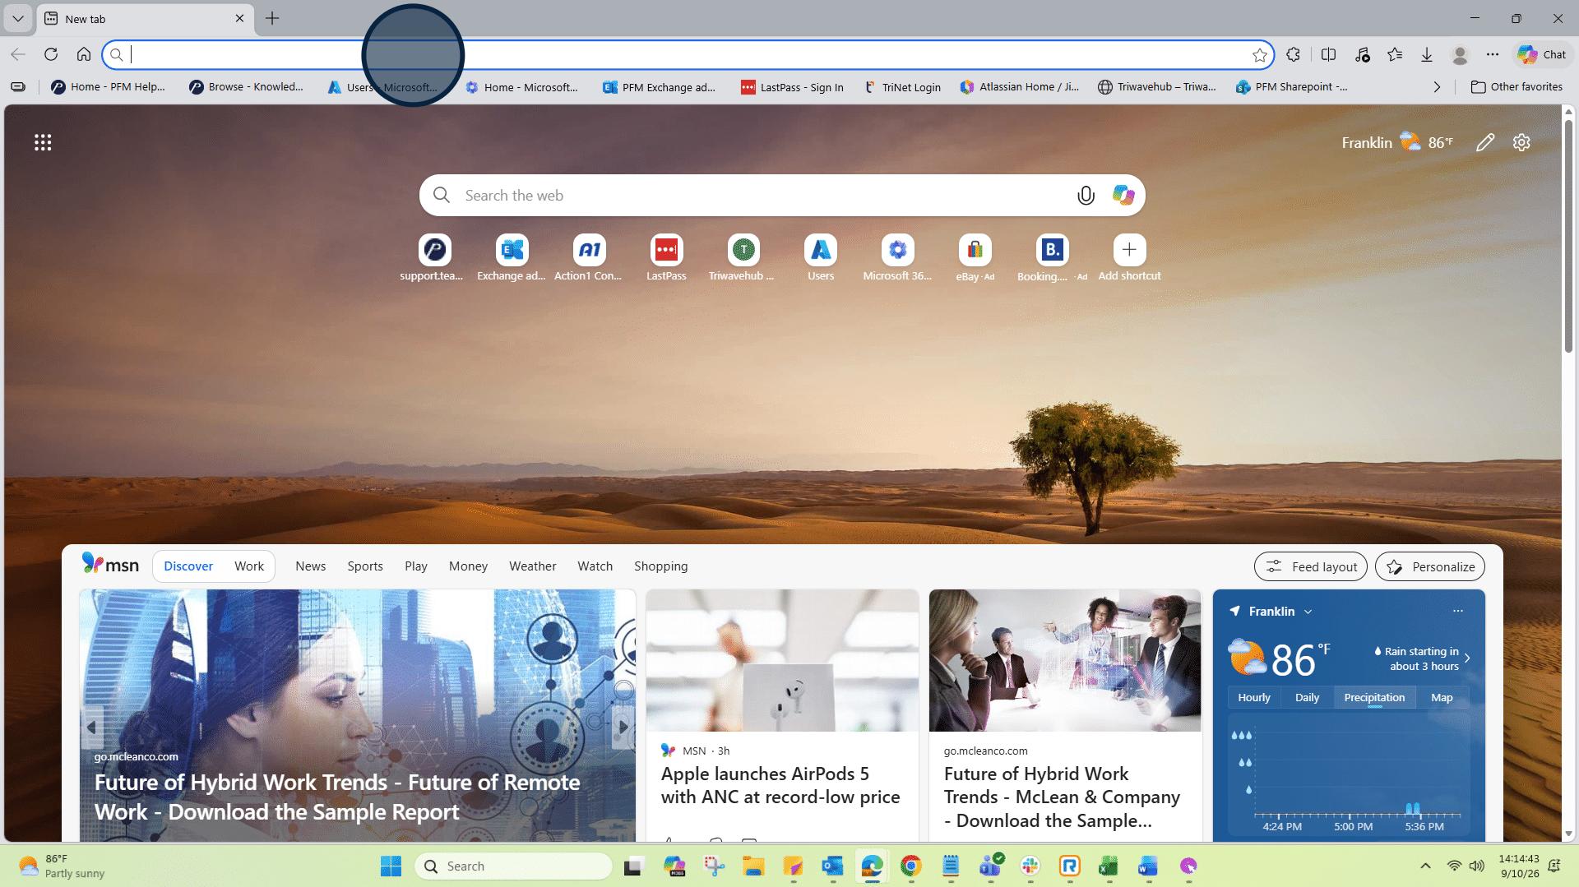Open the Action1 Console shortcut tile

(x=589, y=257)
